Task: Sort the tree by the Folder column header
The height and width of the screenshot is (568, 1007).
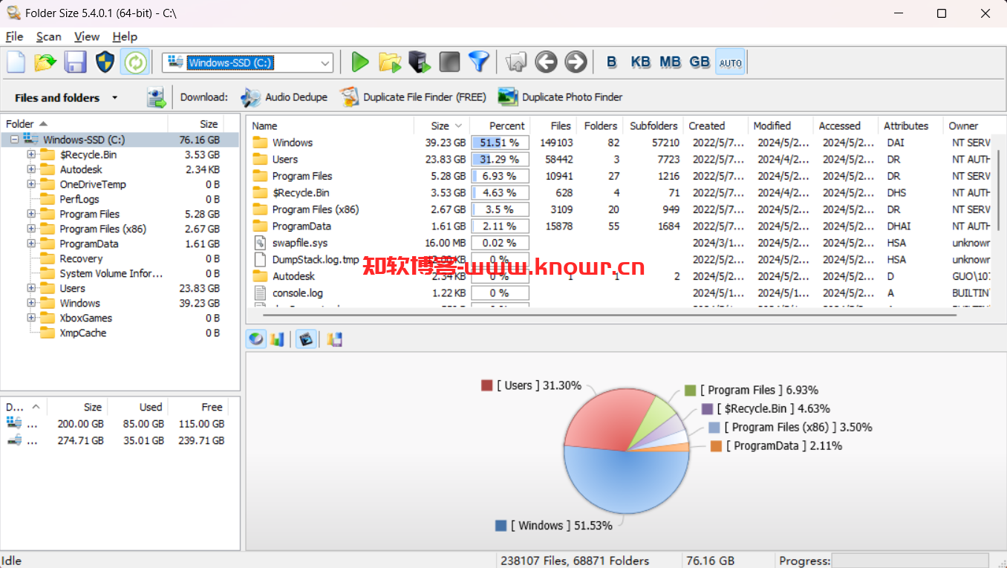Action: tap(85, 124)
